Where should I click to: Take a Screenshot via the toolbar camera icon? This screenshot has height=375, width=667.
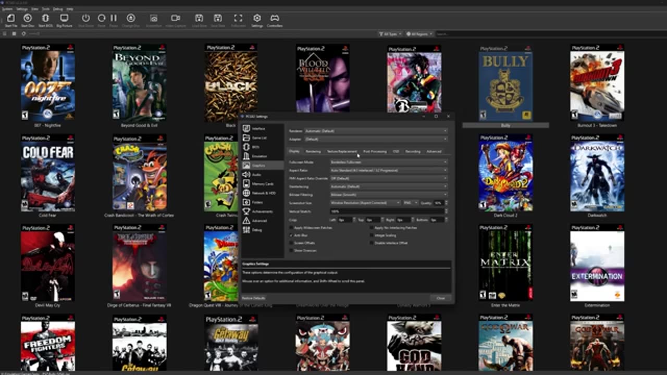pyautogui.click(x=154, y=20)
